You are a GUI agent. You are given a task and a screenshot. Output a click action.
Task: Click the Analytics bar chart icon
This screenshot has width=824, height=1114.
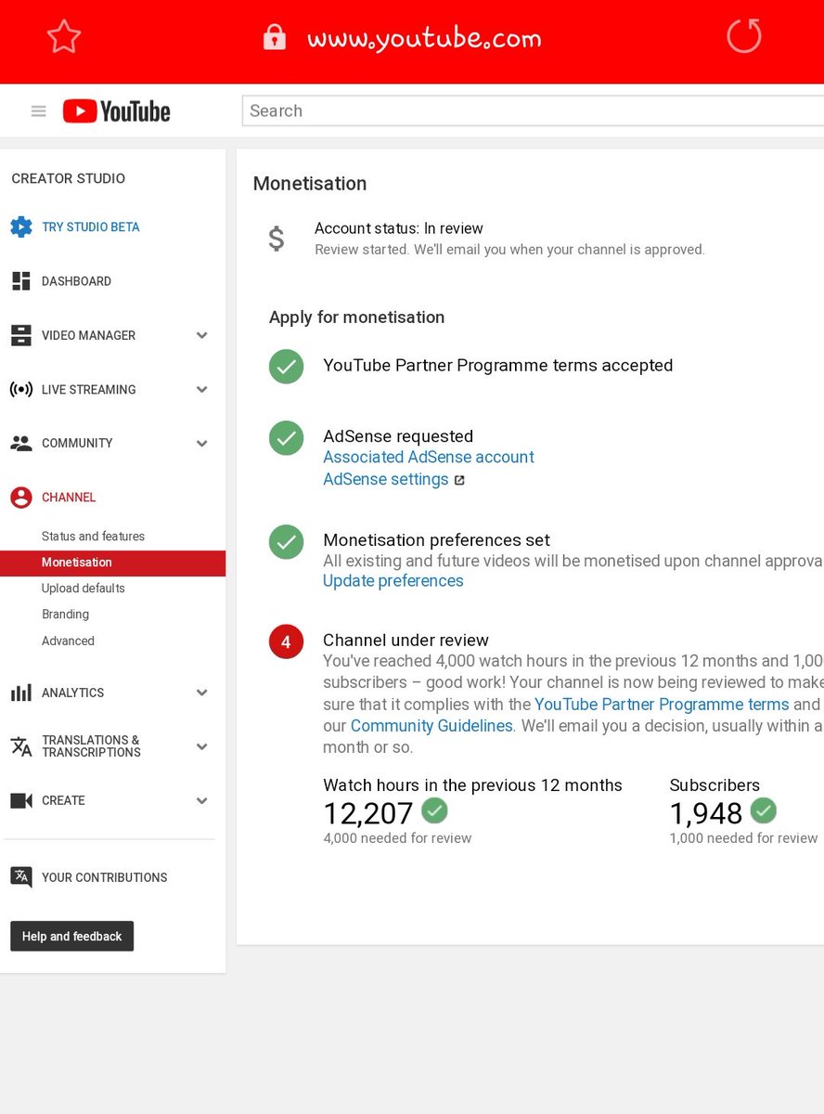click(x=21, y=693)
